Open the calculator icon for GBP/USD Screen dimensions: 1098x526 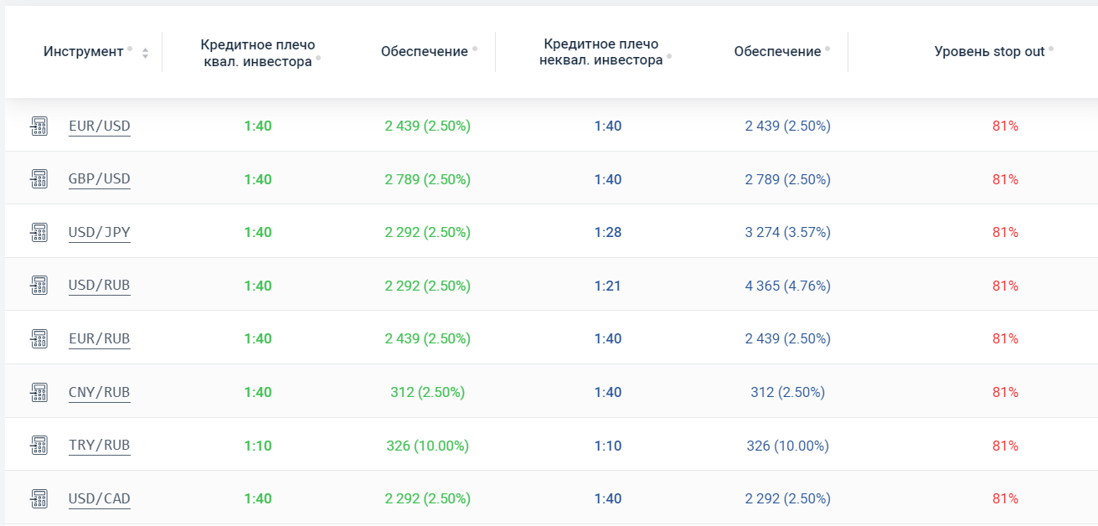(x=39, y=179)
